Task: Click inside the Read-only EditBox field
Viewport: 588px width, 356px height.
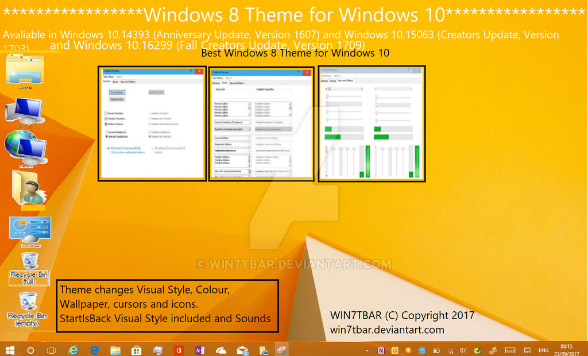Action: click(x=232, y=145)
